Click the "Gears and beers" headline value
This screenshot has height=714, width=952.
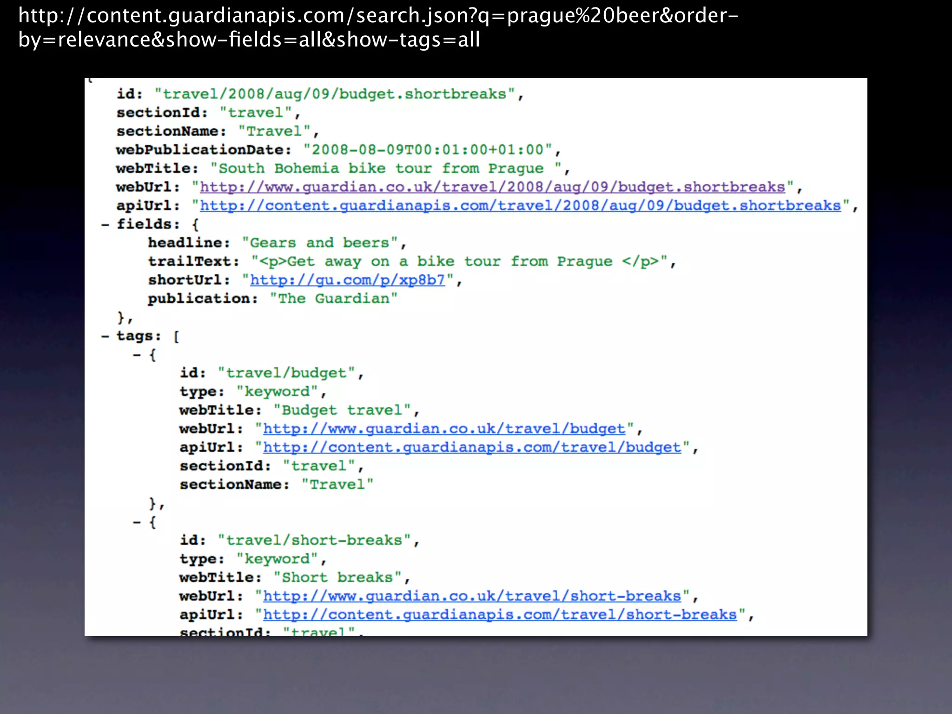320,243
